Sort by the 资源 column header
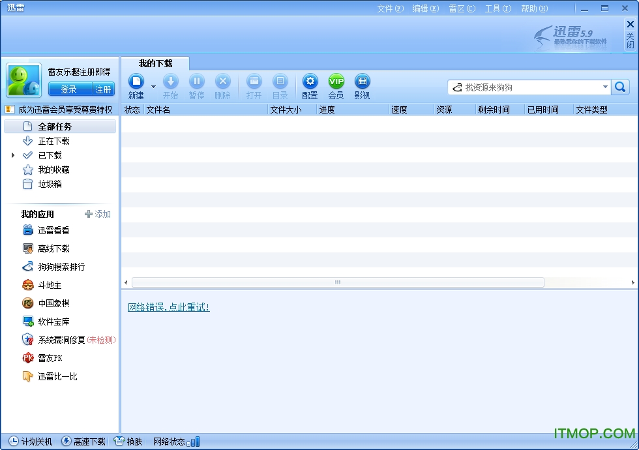639x450 pixels. tap(455, 110)
